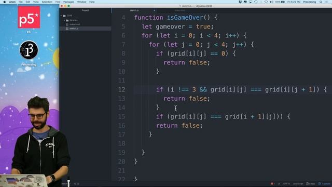This screenshot has width=332, height=187.
Task: Click the closing brace on line 20
Action: [x=136, y=162]
